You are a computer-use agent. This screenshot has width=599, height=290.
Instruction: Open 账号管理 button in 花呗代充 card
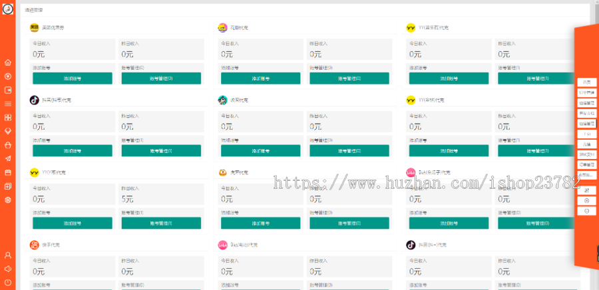(349, 78)
